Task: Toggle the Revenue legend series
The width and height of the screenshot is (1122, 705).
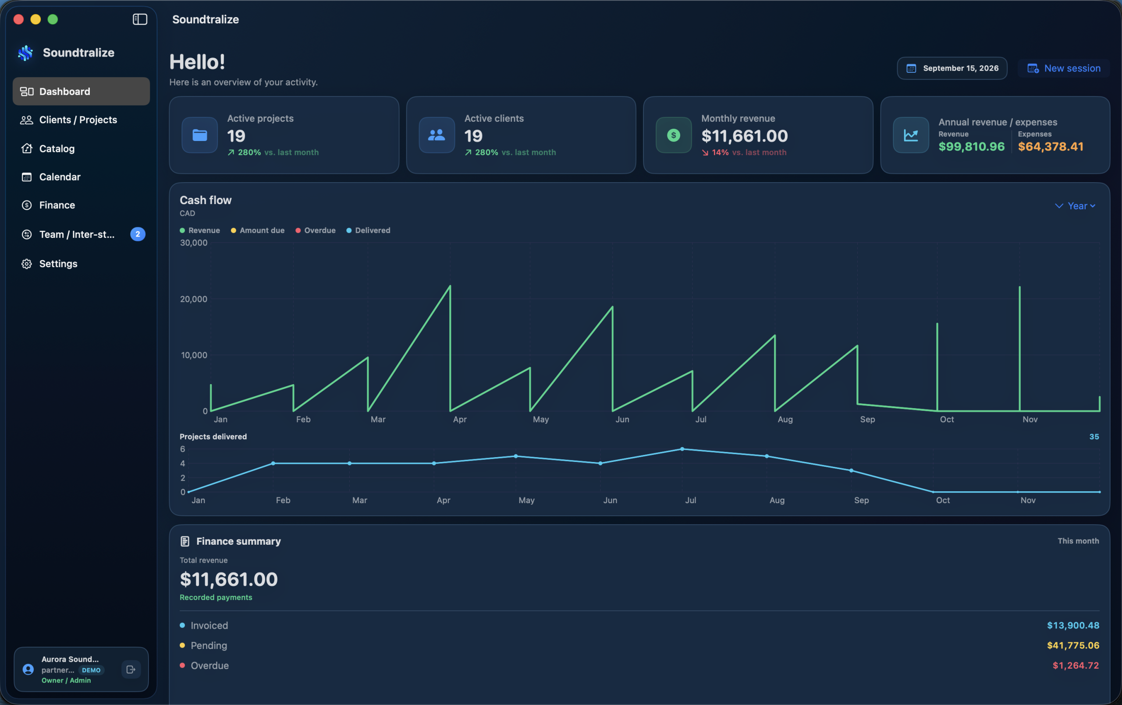Action: coord(200,230)
